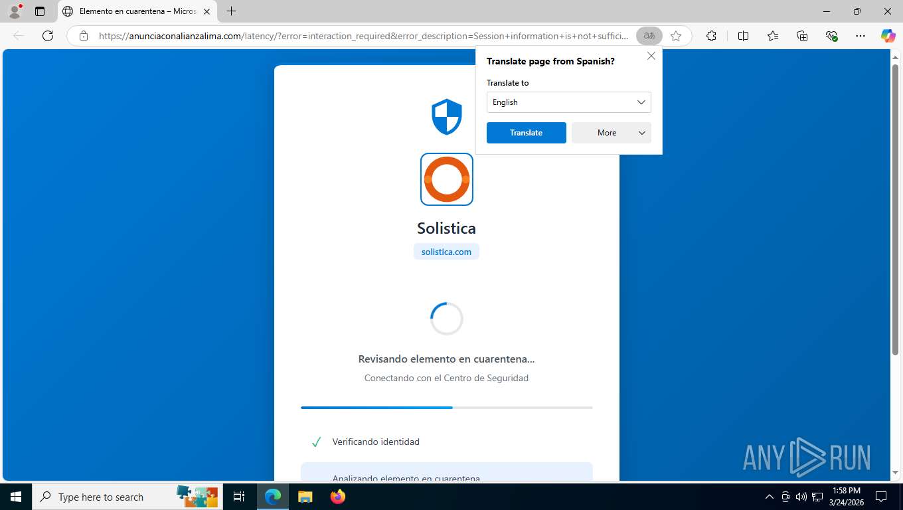Image resolution: width=903 pixels, height=510 pixels.
Task: Click 'Conectando con el Centro de Seguridad'
Action: tap(446, 378)
